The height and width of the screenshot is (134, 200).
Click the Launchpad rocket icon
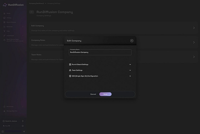click(4, 36)
